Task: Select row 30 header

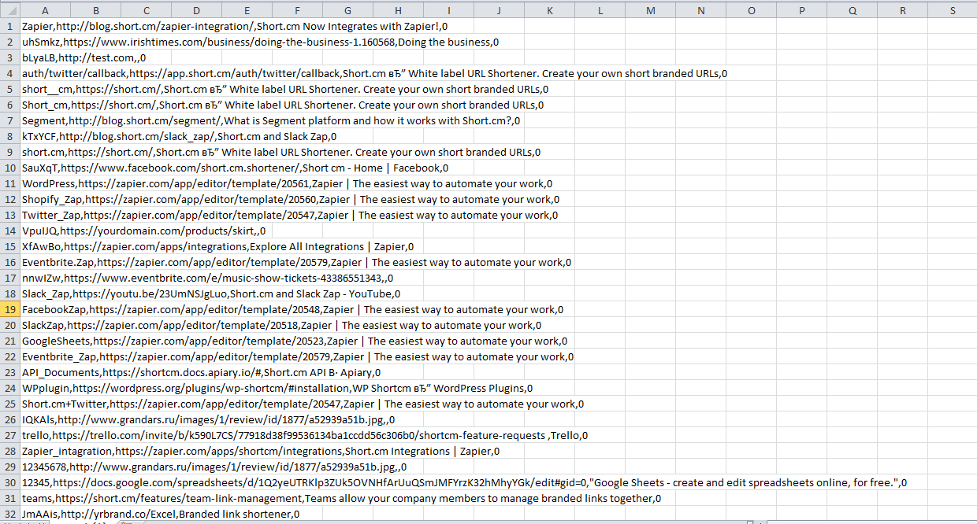Action: pos(9,482)
